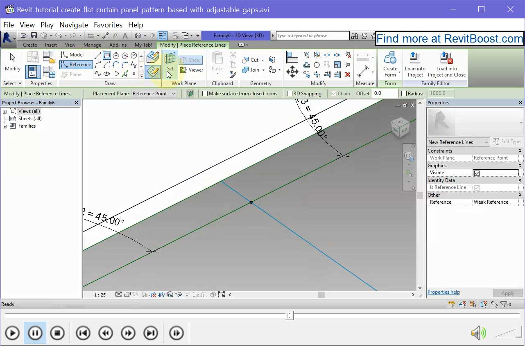Select the Modify arrow tool
Image resolution: width=525 pixels, height=346 pixels.
coord(12,61)
